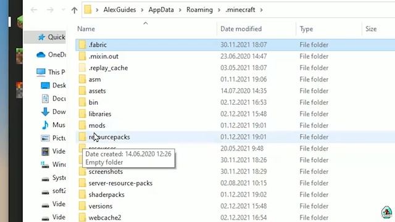Expand chevron between Roaming and .minecraft

coord(219,10)
